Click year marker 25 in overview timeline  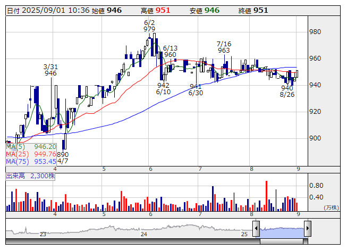coord(244,234)
